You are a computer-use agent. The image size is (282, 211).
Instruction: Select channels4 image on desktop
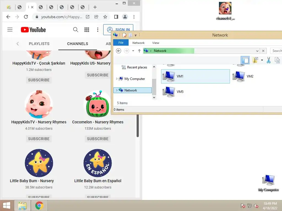pos(225,11)
